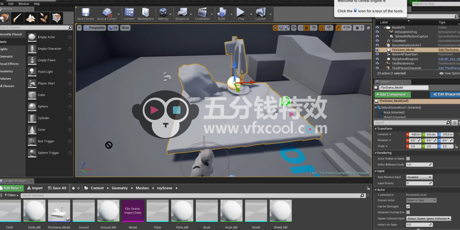Select the Landscape mode icon
460x230 pixels.
31,18
